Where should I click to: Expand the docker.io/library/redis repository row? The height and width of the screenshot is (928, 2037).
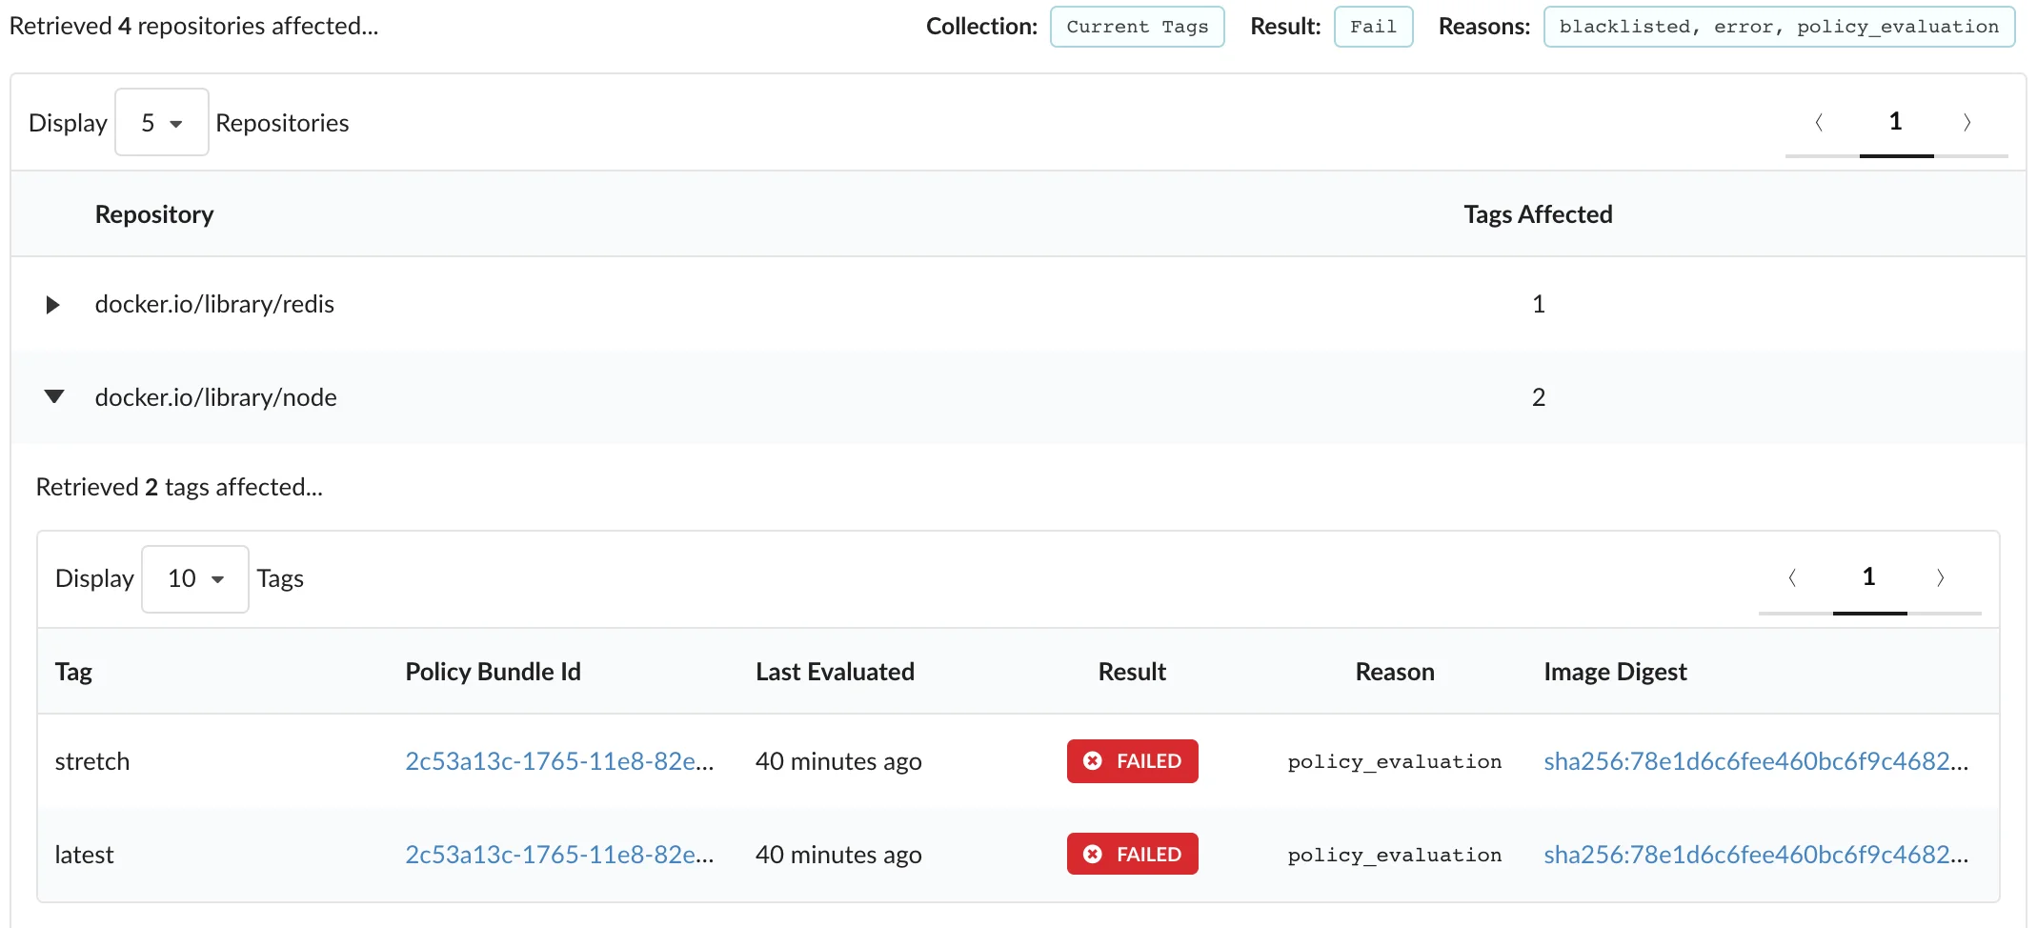(x=52, y=304)
